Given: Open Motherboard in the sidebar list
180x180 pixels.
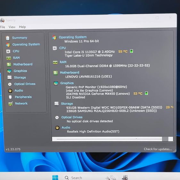Looking at the screenshot, I should [x=23, y=64].
